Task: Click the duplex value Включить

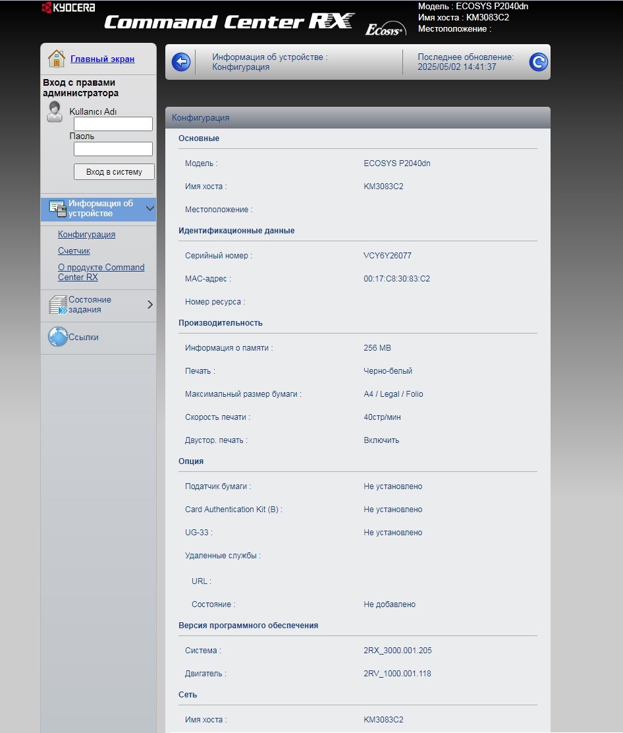Action: click(x=381, y=440)
